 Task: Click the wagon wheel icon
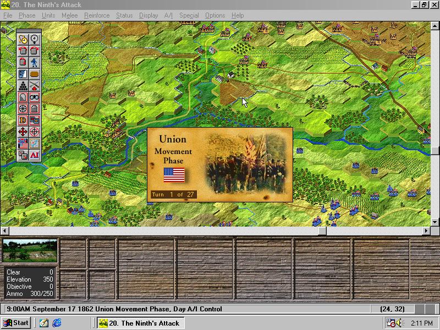coord(23,108)
